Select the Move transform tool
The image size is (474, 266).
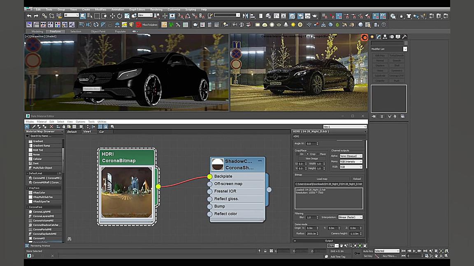112,16
